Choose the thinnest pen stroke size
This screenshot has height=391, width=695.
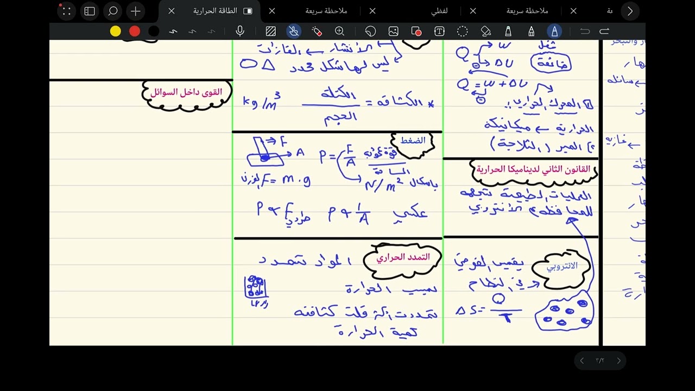tap(212, 31)
